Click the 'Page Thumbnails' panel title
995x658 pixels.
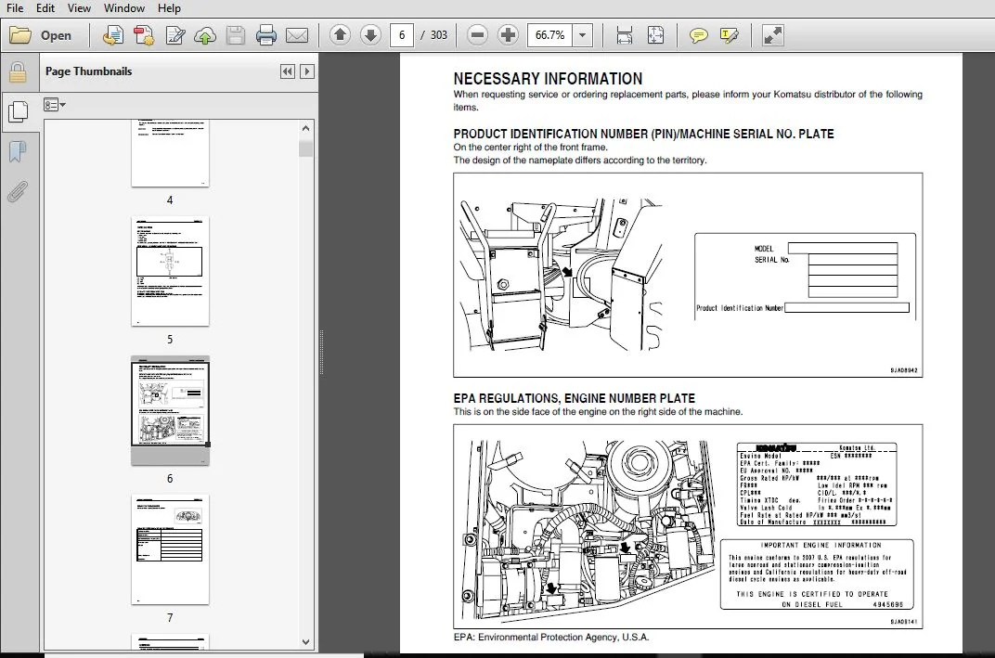89,71
